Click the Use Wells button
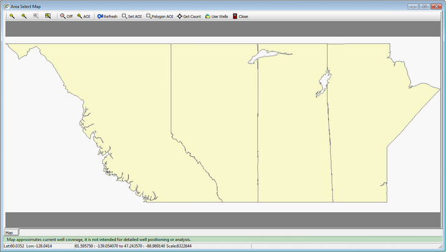The height and width of the screenshot is (252, 446). (217, 16)
